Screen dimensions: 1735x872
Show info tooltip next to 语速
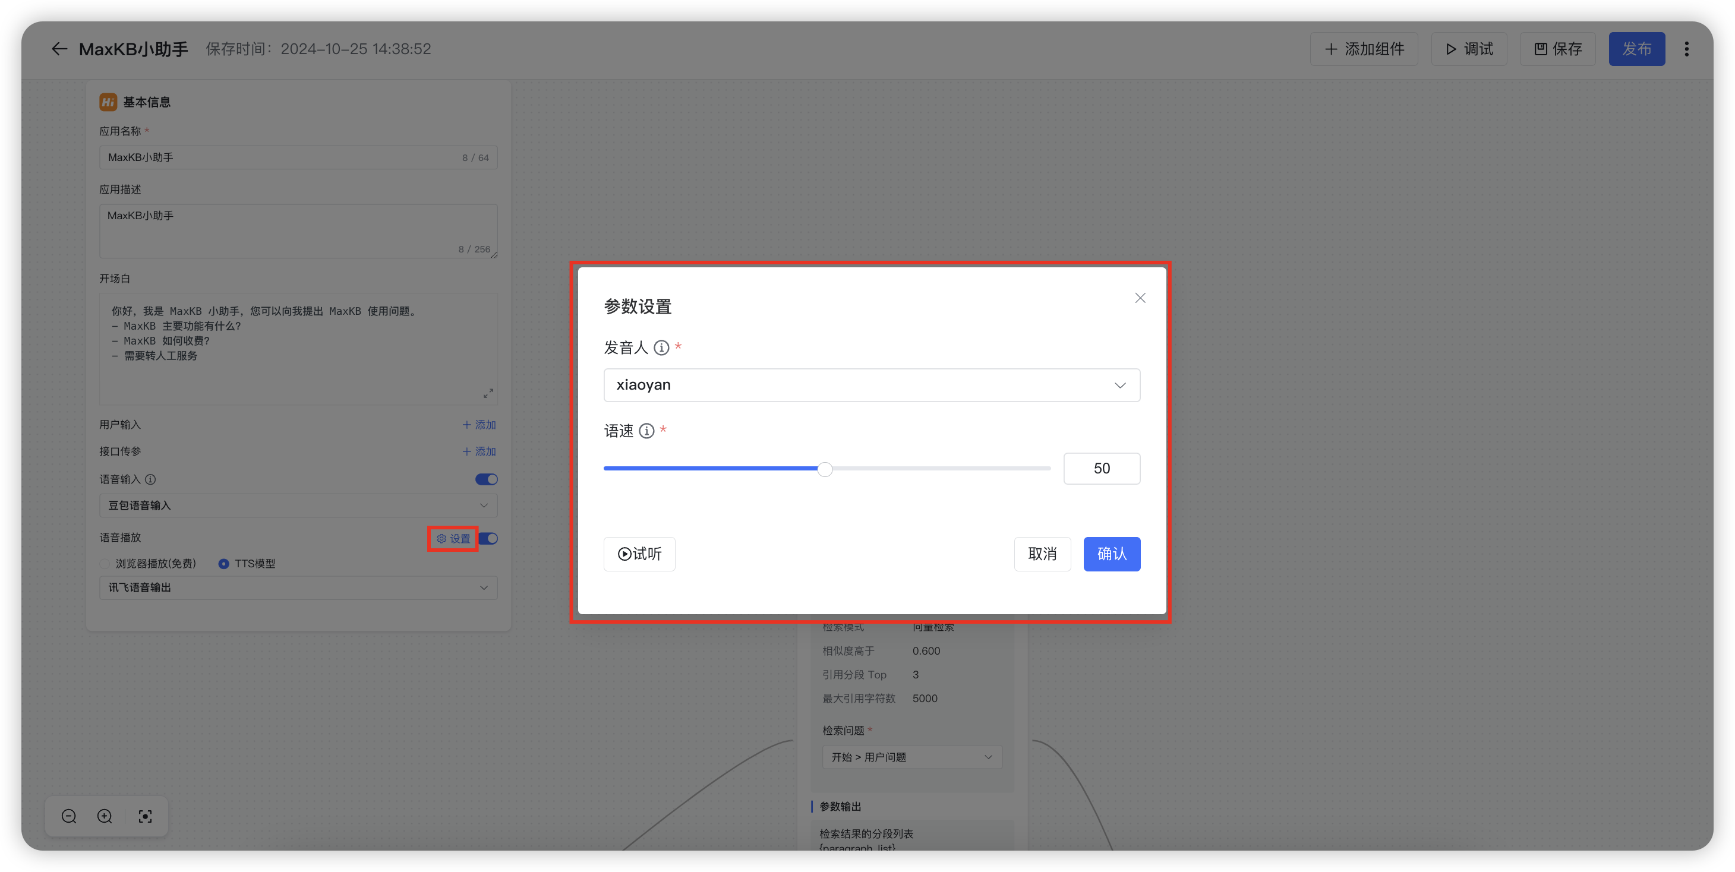[x=646, y=431]
